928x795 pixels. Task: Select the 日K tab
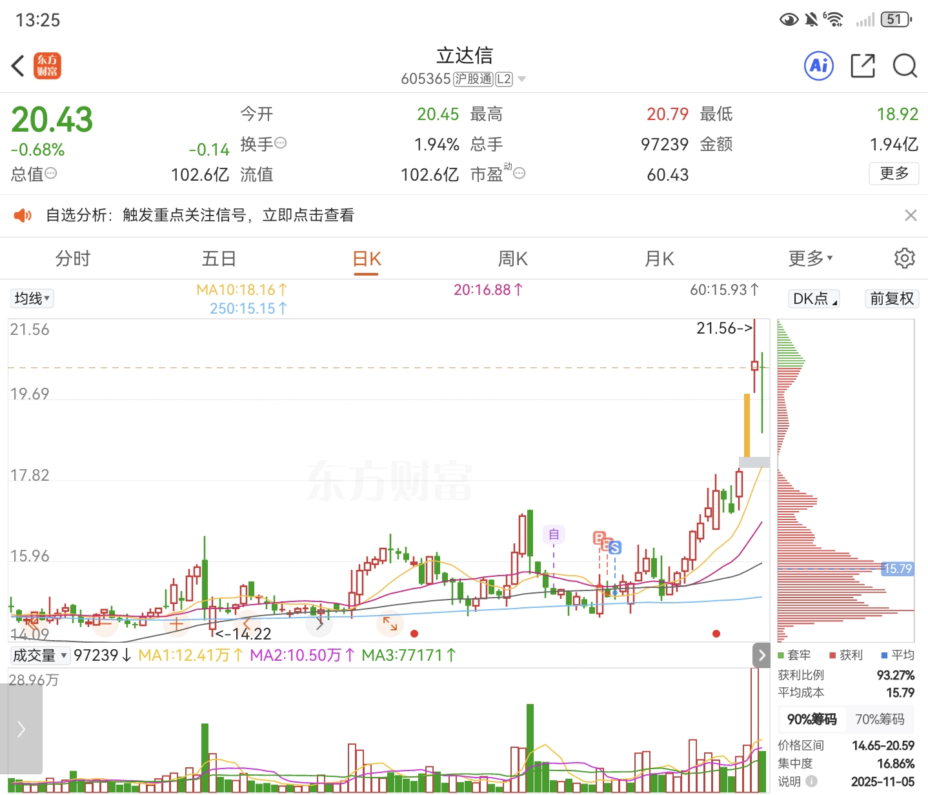coord(367,259)
